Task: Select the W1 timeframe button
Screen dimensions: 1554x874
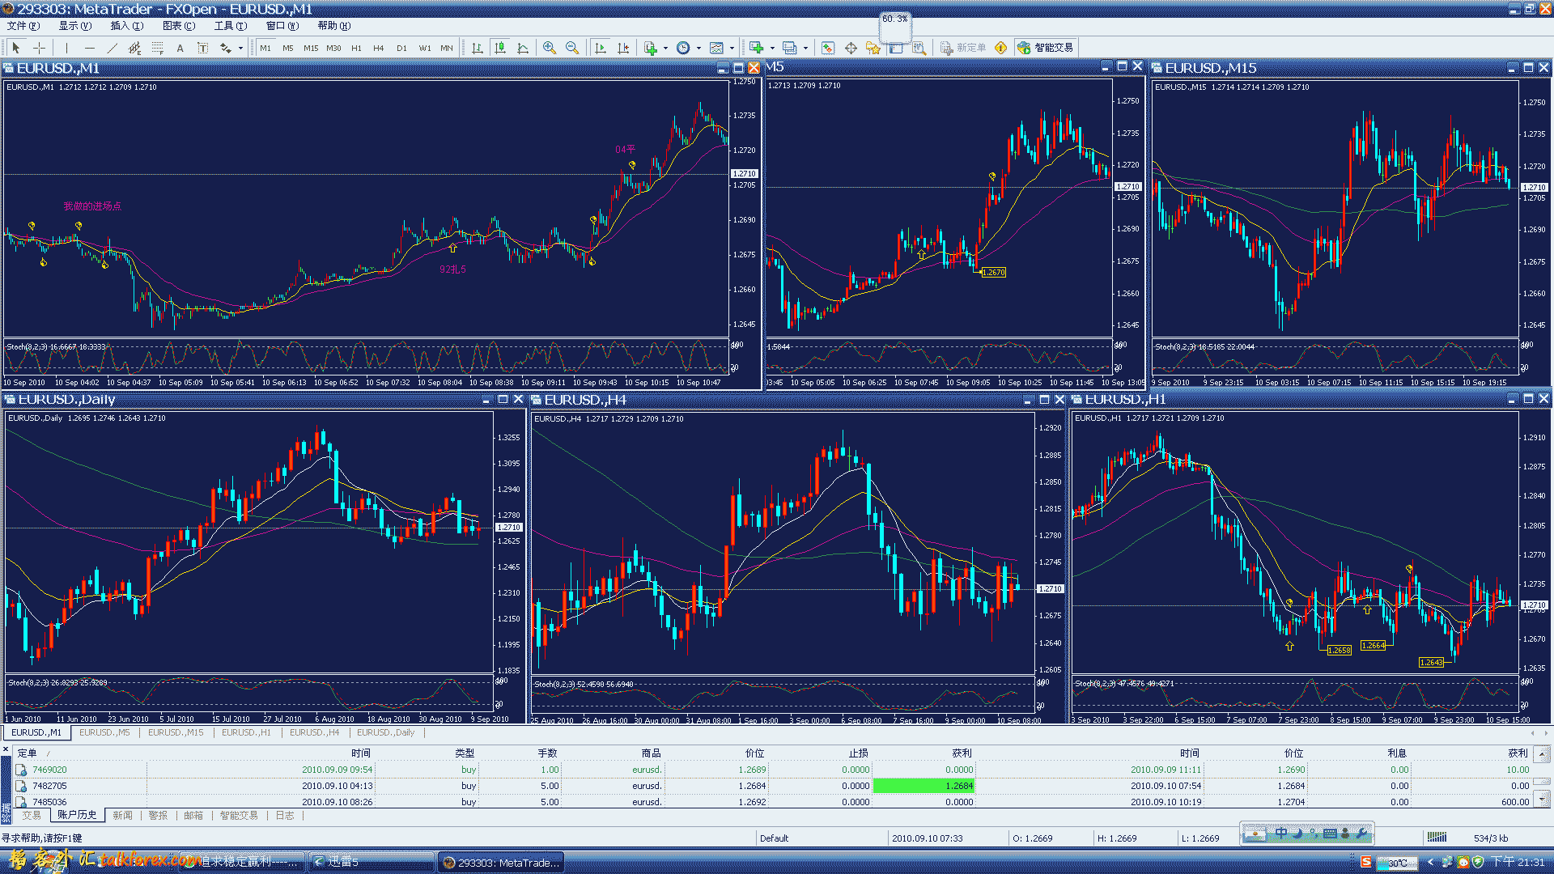Action: [425, 48]
